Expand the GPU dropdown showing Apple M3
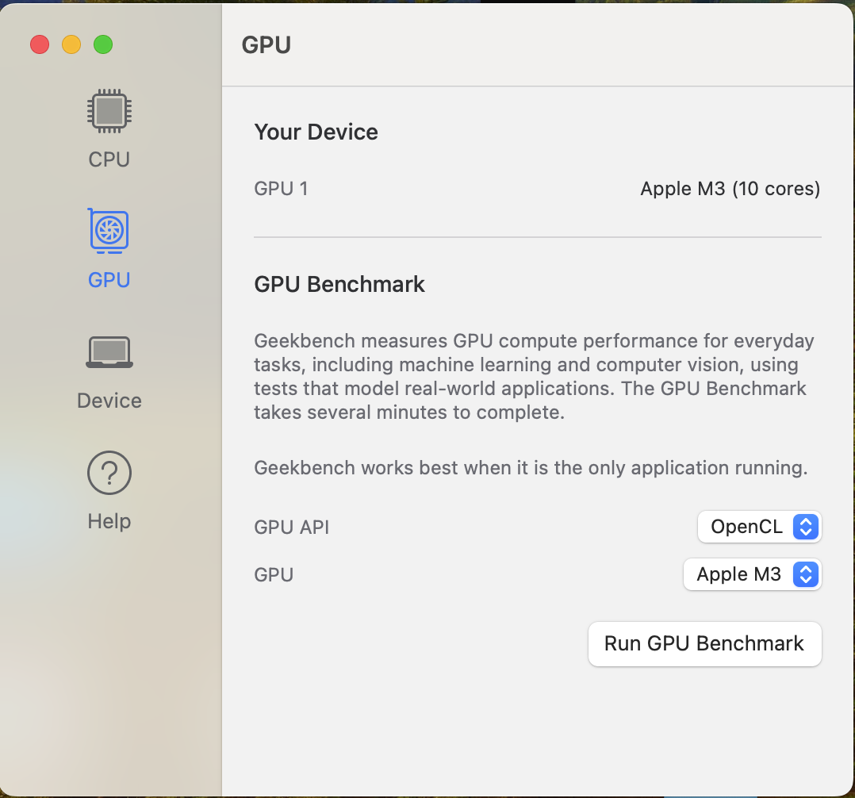 pos(738,574)
